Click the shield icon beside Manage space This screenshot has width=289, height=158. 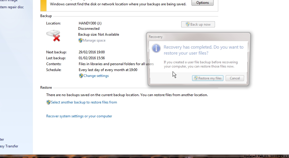click(81, 40)
